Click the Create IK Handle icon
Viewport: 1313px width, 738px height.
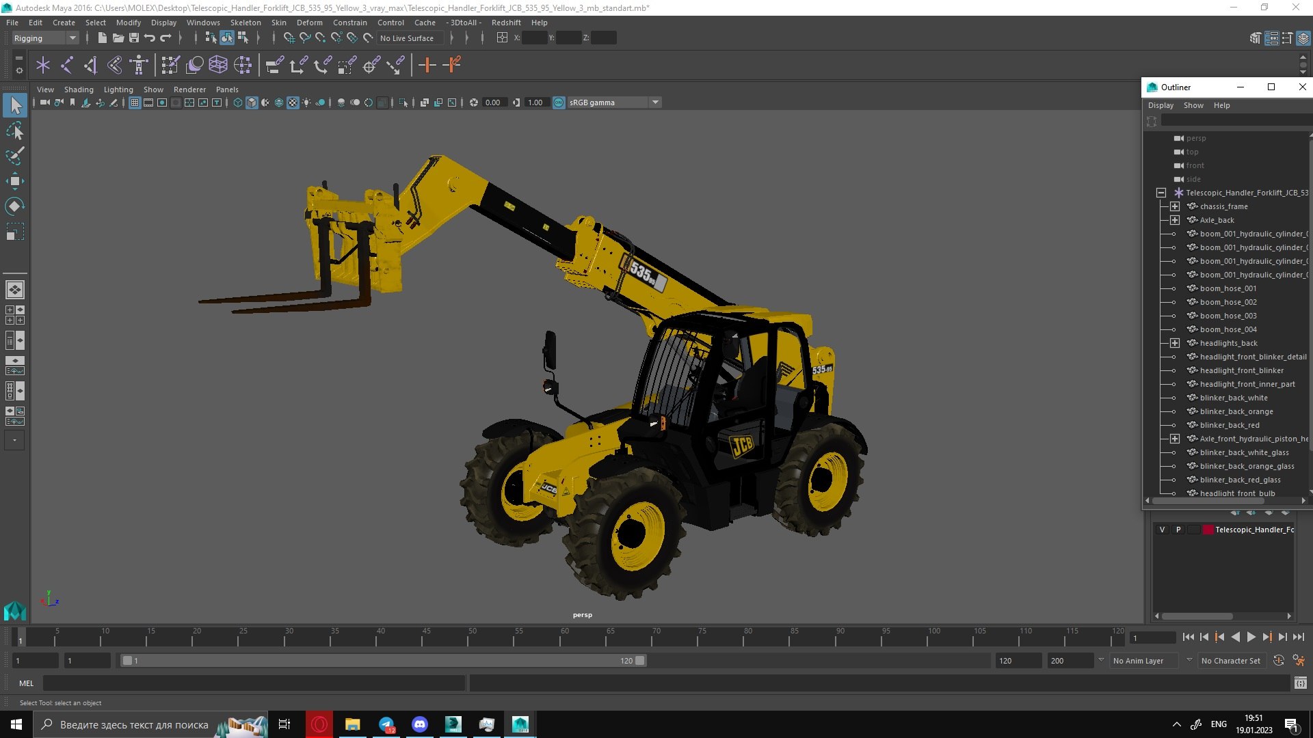click(90, 66)
